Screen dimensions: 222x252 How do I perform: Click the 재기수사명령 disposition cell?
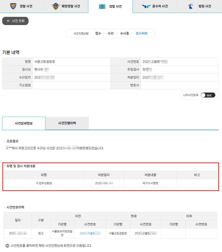150,183
